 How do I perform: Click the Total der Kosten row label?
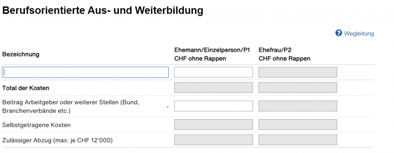click(x=26, y=88)
